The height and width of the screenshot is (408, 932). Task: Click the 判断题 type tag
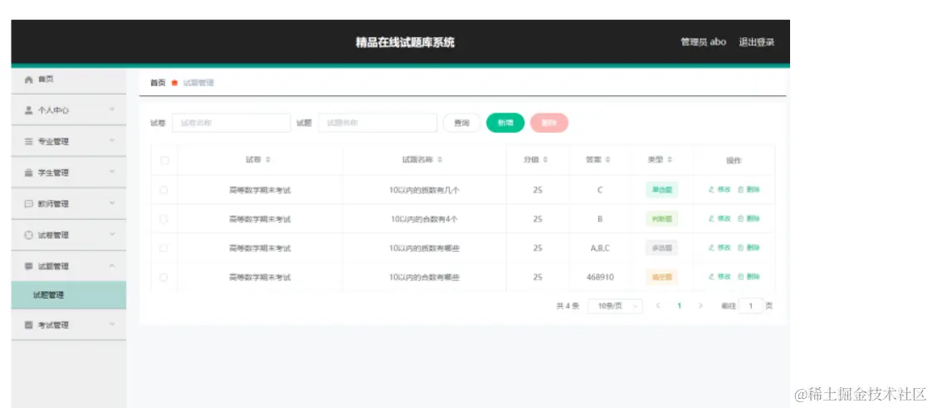pos(661,219)
